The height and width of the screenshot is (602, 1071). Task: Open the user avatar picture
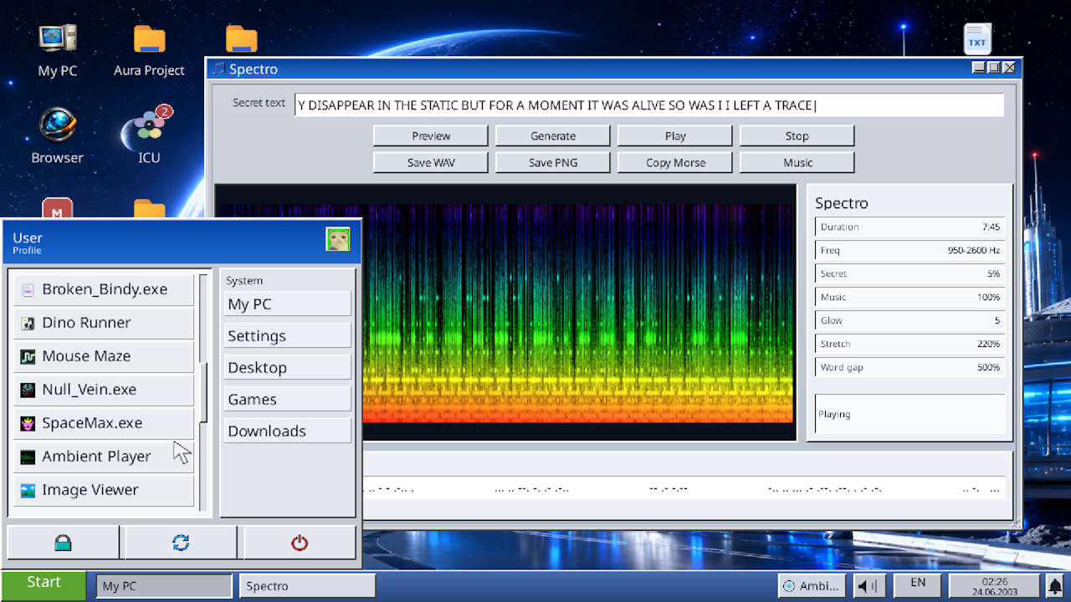pos(338,240)
